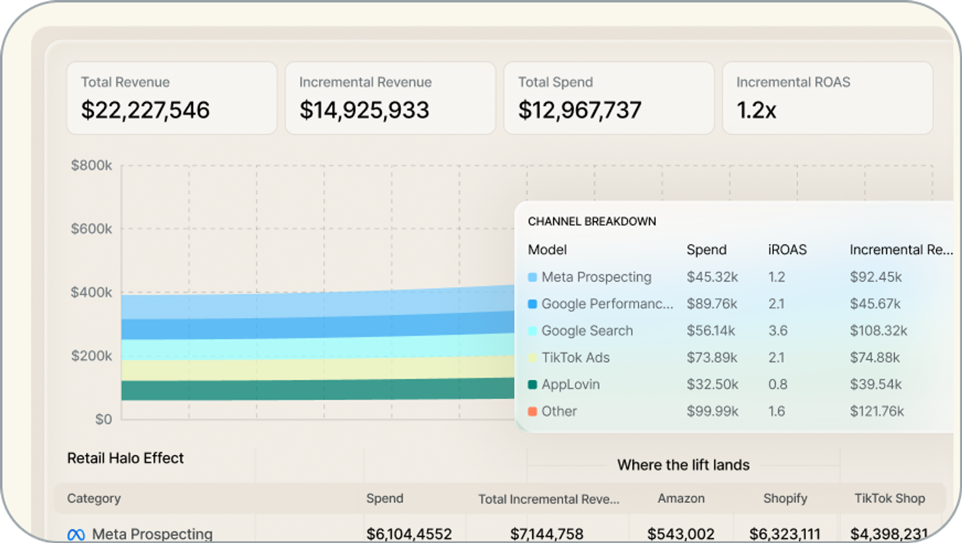Click the $45.32k spend value
The image size is (962, 543).
[712, 277]
